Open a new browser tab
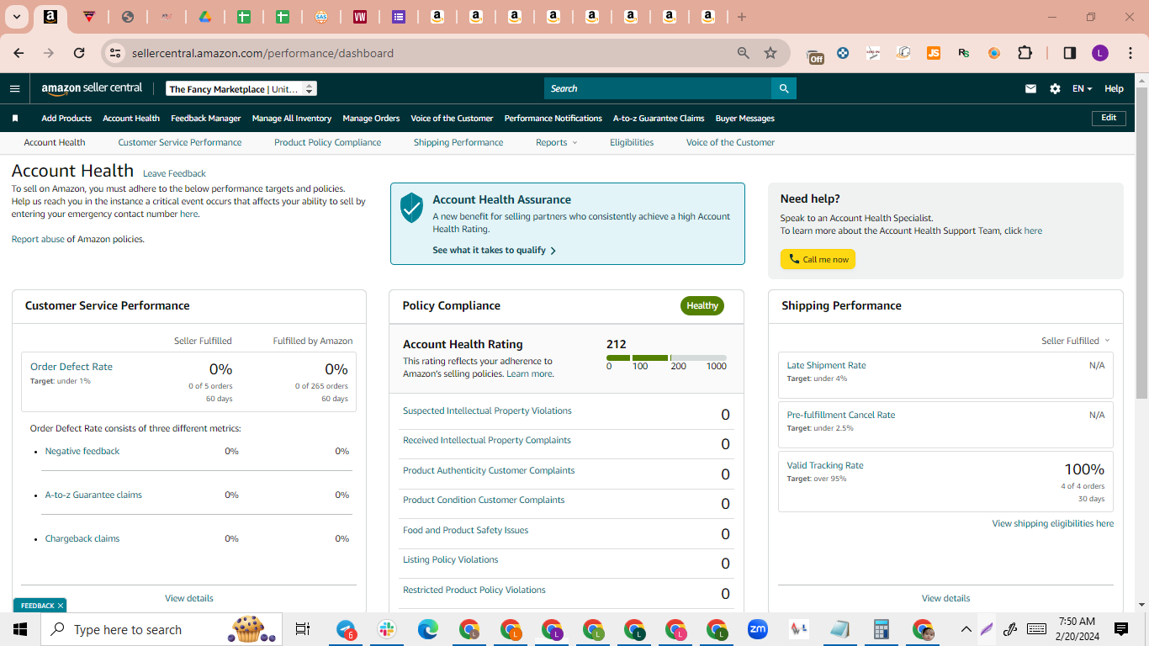 741,17
